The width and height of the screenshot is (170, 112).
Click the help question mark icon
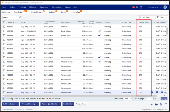point(166,104)
